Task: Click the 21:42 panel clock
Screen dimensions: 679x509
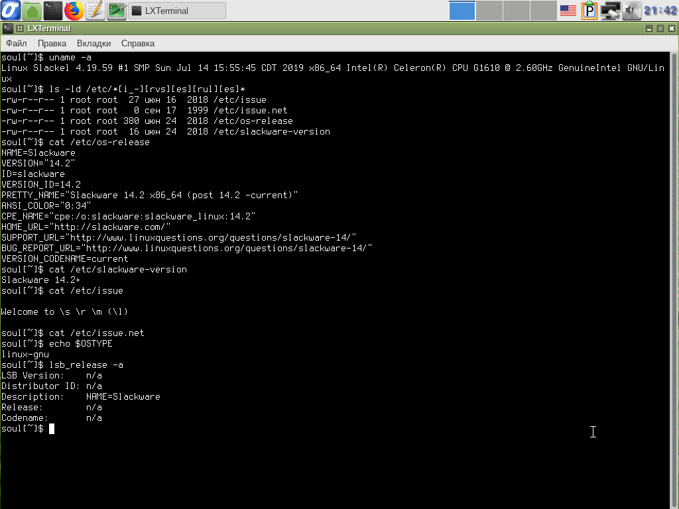Action: (x=660, y=11)
